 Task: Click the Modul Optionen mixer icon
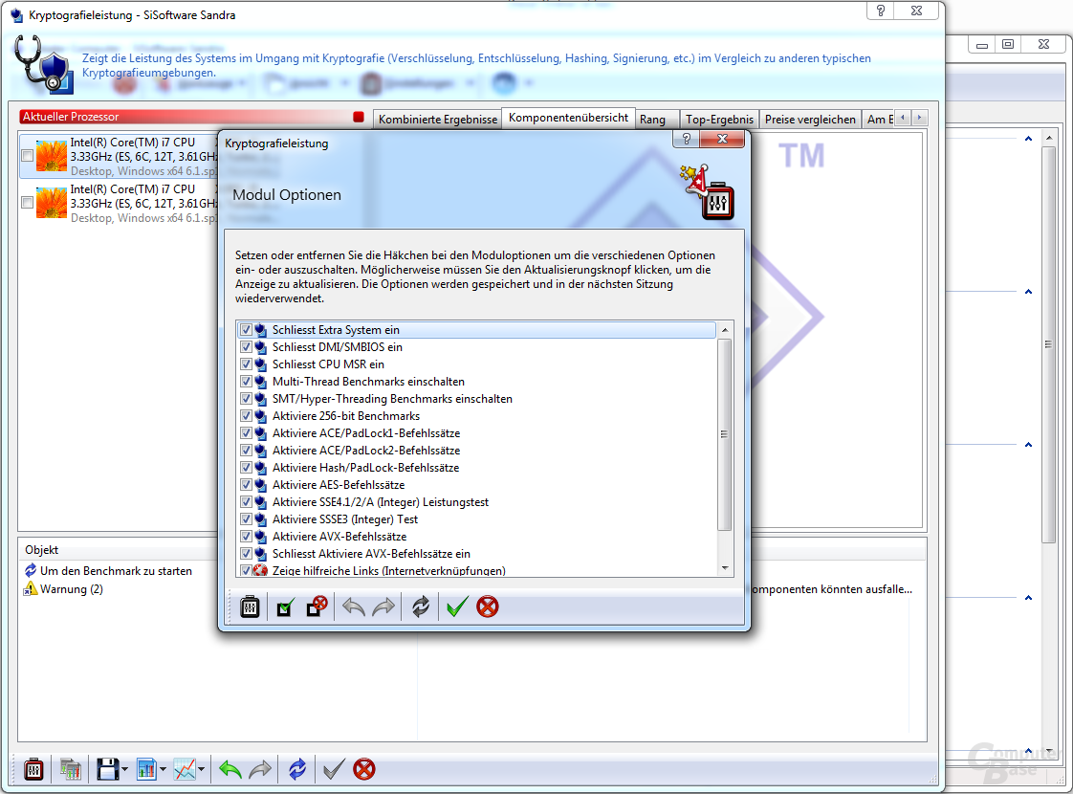(717, 201)
